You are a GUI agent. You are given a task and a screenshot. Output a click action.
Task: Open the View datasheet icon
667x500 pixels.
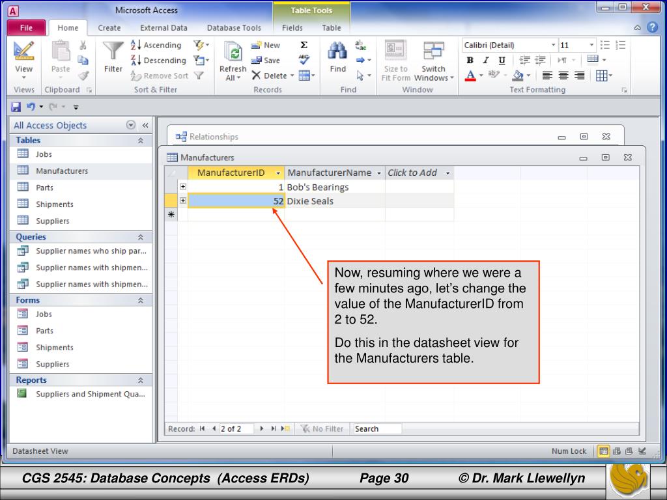23,51
